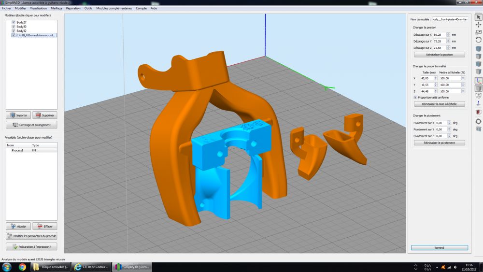
Task: Switch to wireframe view icon
Action: [478, 96]
